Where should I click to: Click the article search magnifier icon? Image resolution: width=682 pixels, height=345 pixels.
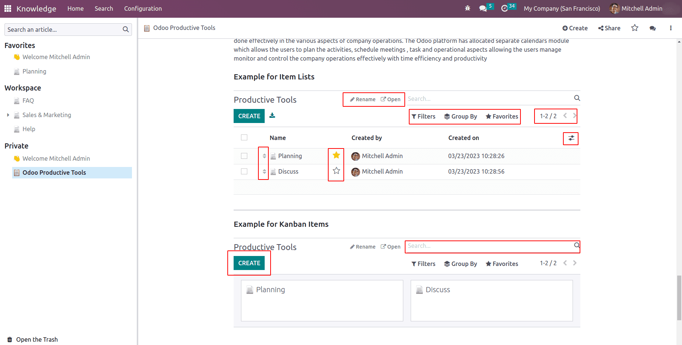[126, 30]
